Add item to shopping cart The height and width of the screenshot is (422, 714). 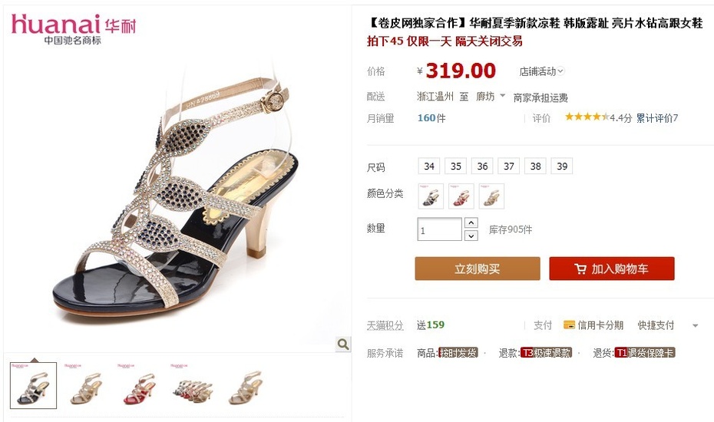(x=612, y=269)
